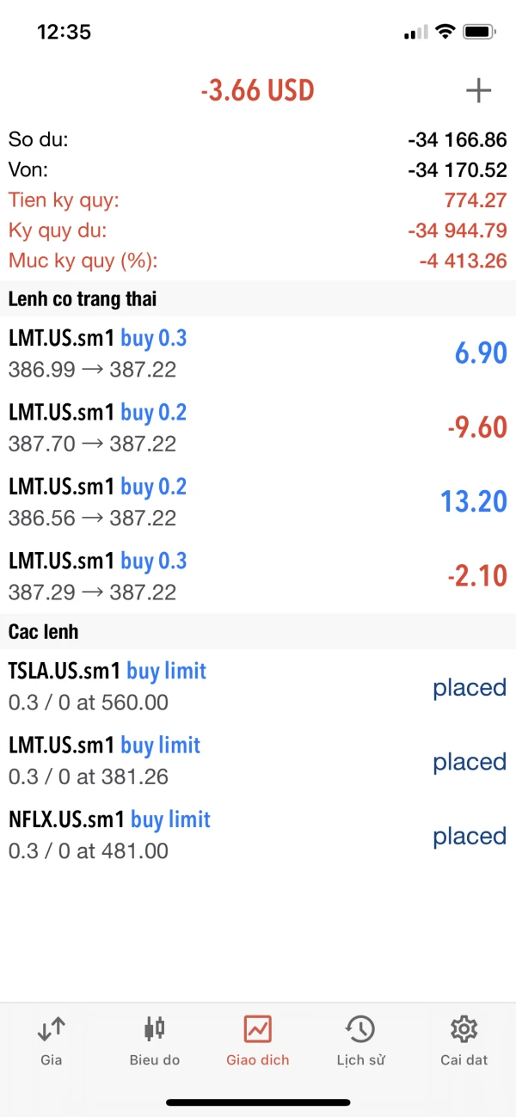The width and height of the screenshot is (516, 1117).
Task: Tap the battery icon in status bar
Action: 478,32
